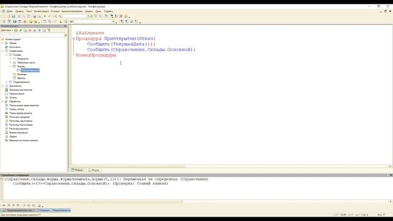393x221 pixels.
Task: Collapse the ПриОткрытии procedure code block
Action: (74, 39)
